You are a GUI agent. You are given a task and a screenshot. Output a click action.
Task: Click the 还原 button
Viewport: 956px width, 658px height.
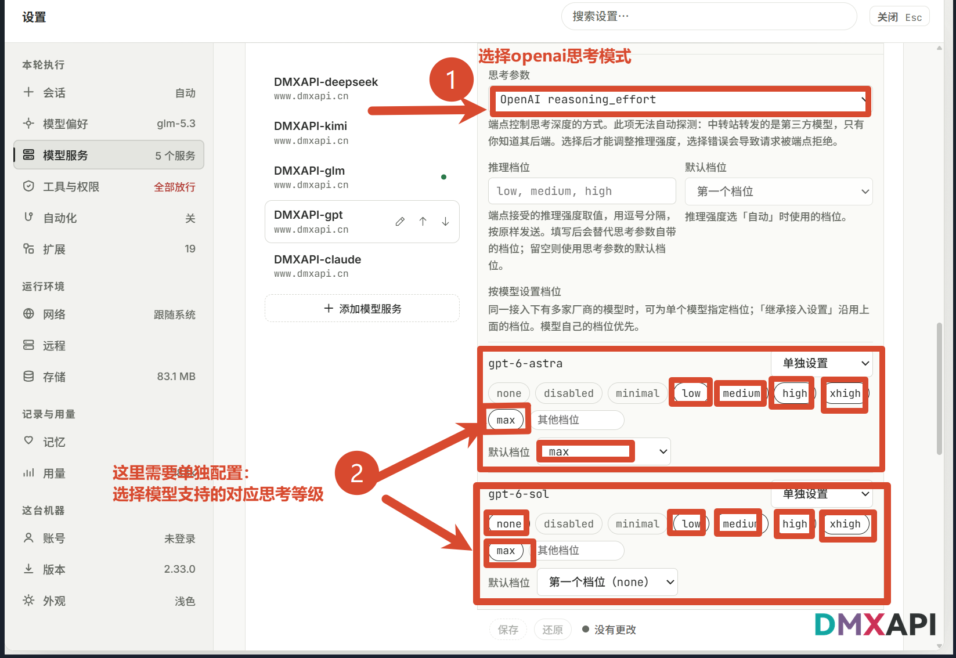[553, 630]
